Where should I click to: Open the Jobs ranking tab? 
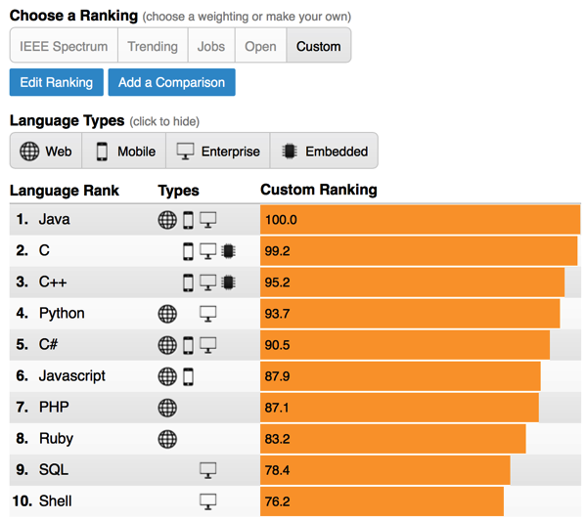(211, 45)
